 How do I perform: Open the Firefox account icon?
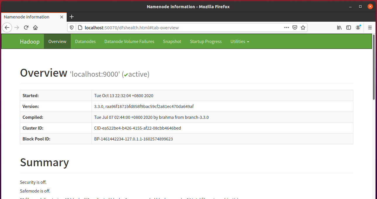tap(358, 28)
